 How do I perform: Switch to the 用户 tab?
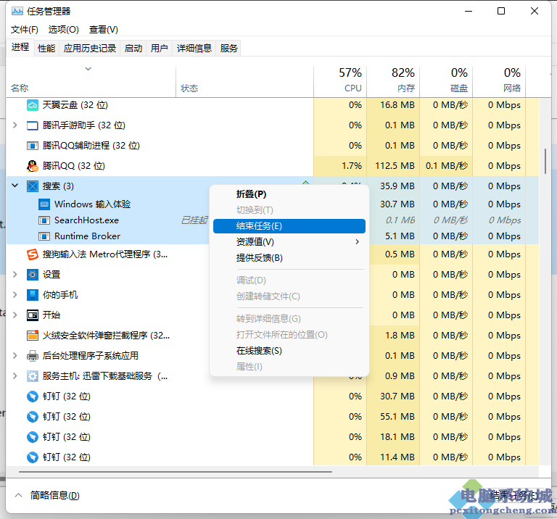coord(159,48)
